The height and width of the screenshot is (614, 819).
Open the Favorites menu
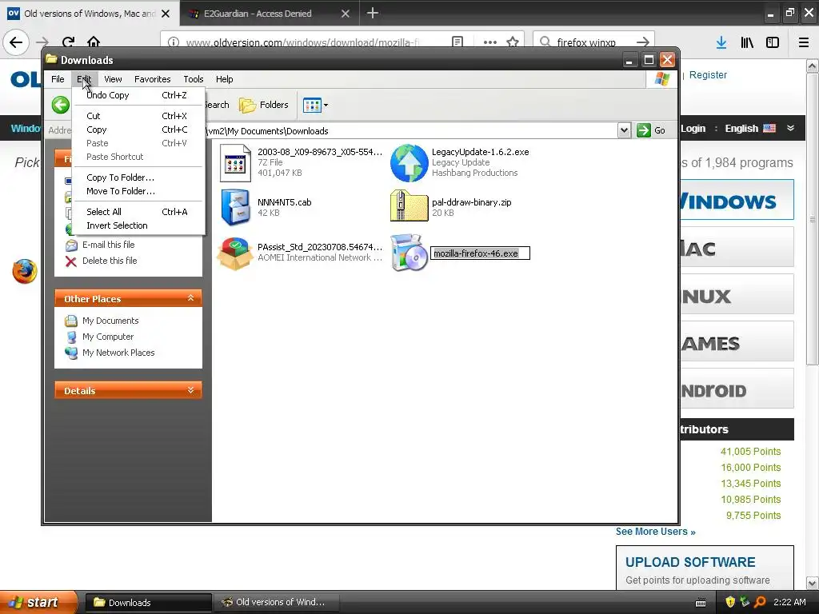[152, 79]
